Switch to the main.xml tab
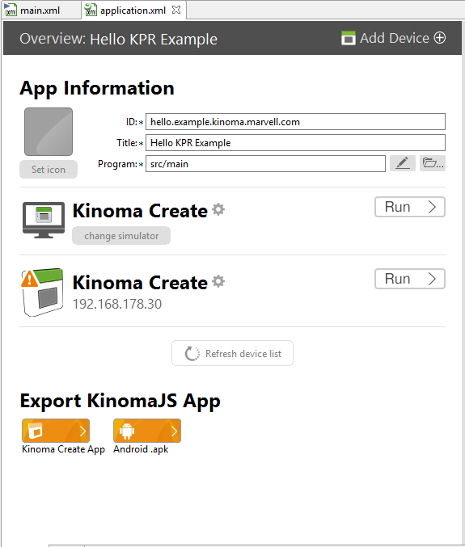465x547 pixels. coord(40,11)
